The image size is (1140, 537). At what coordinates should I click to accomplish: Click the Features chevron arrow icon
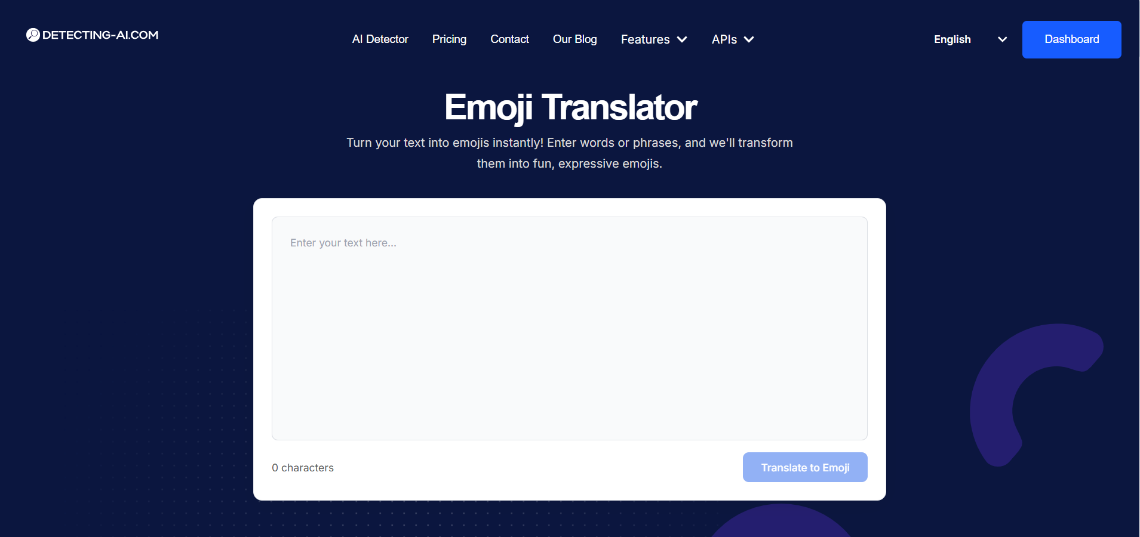pos(683,39)
